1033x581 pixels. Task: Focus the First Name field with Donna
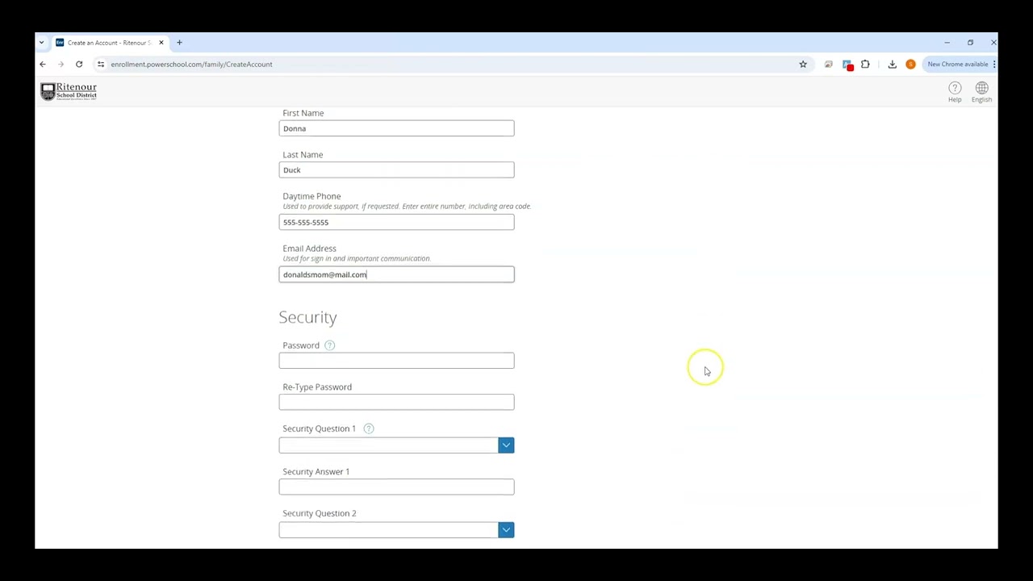396,128
